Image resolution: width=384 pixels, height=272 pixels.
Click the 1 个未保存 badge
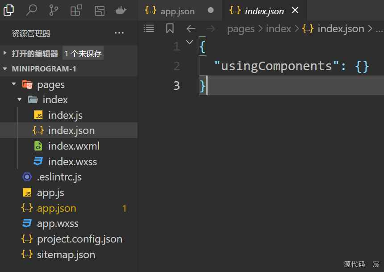(x=83, y=53)
